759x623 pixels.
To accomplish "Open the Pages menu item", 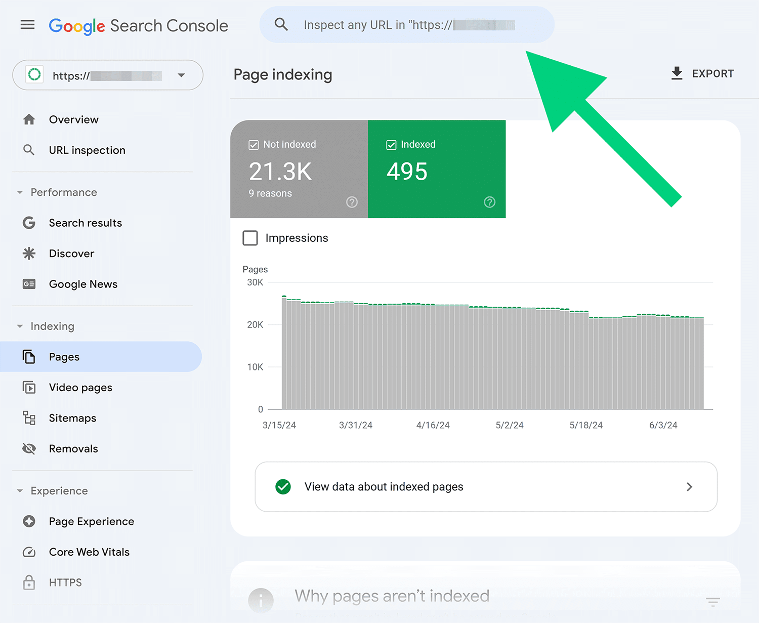I will pos(101,357).
